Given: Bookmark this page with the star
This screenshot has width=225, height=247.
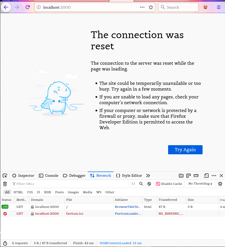Looking at the screenshot, I should [151, 7].
